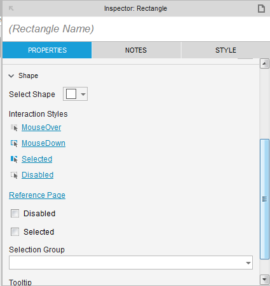Switch to the Style tab
Screen dimensions: 270x286
point(226,50)
